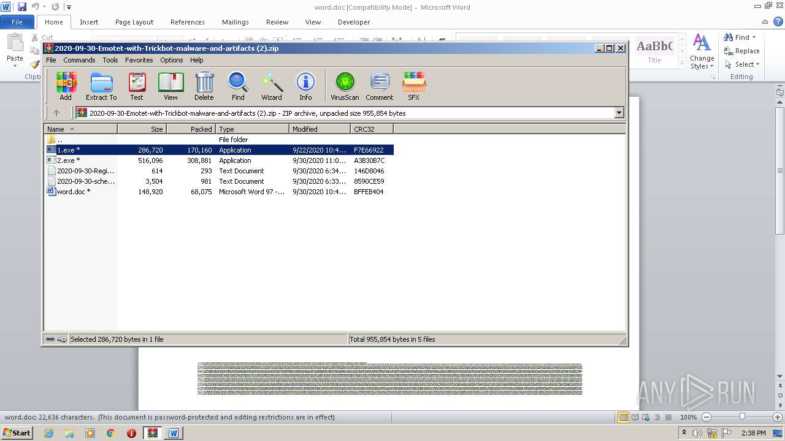The image size is (785, 441).
Task: Open Word File tab
Action: click(17, 22)
